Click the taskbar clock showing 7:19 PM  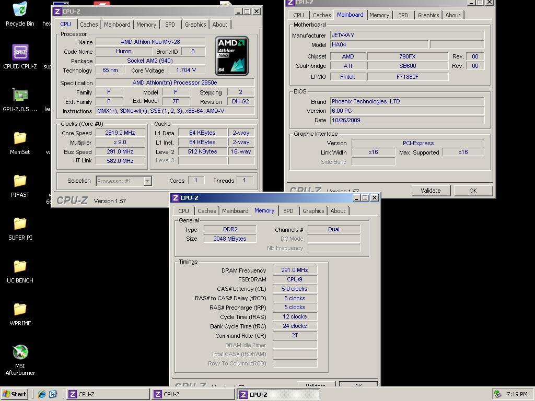(x=517, y=394)
